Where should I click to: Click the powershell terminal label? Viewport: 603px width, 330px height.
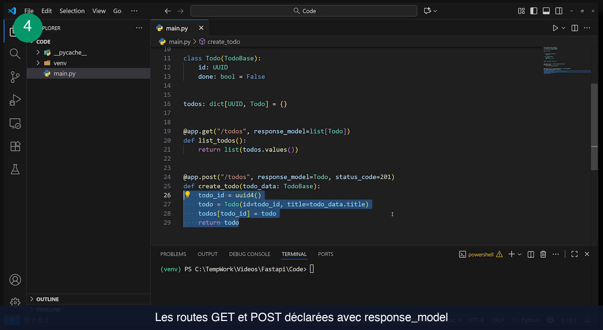point(481,255)
